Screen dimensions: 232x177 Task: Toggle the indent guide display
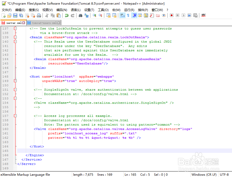pos(134,15)
